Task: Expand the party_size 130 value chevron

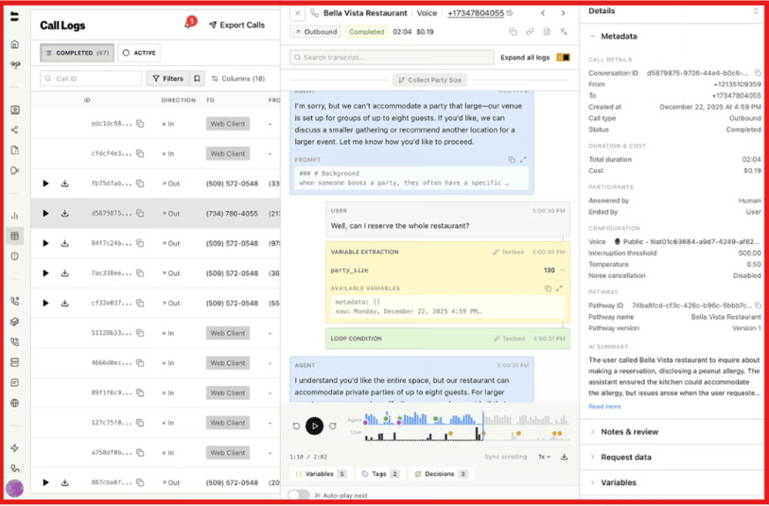Action: coord(563,270)
